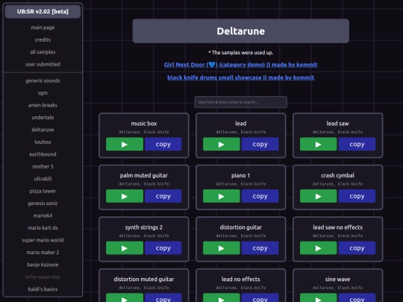Copy the sine wave sample

click(357, 298)
